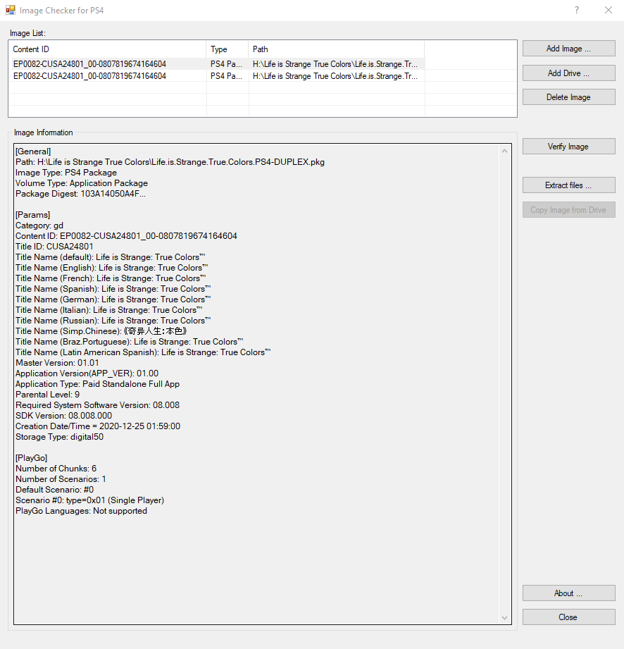Click the Category: gd line
The width and height of the screenshot is (624, 649).
[39, 225]
